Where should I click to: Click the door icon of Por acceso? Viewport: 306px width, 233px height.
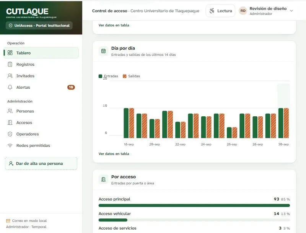(103, 179)
